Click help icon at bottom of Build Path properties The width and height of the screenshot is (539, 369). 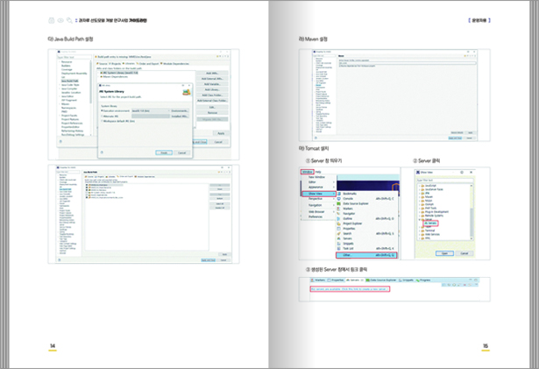(60, 141)
